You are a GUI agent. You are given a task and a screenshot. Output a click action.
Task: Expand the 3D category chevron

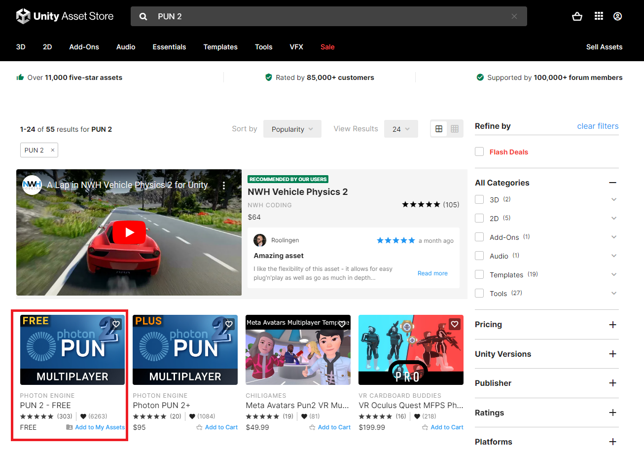pyautogui.click(x=614, y=199)
